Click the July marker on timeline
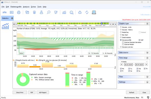 pyautogui.click(x=40, y=26)
